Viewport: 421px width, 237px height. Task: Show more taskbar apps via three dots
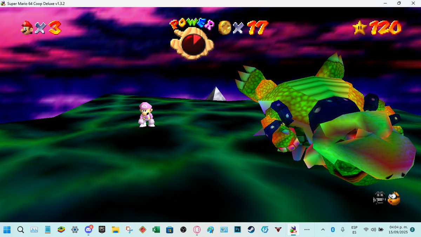pos(307,230)
